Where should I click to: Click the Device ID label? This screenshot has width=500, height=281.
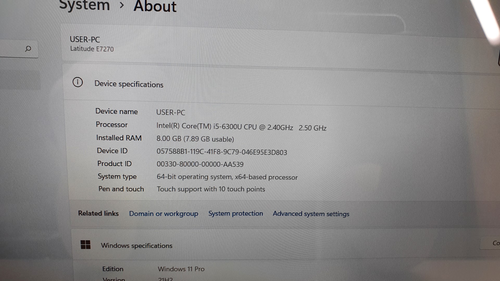pos(112,151)
